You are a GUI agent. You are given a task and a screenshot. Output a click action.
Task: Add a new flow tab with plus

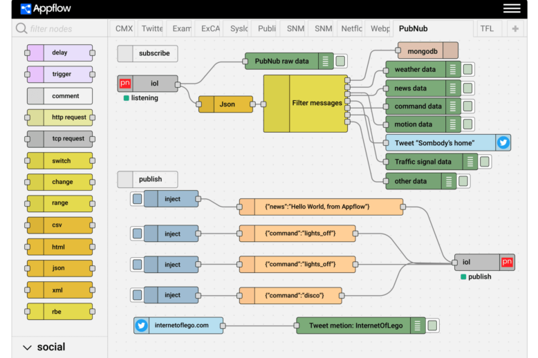click(x=515, y=28)
